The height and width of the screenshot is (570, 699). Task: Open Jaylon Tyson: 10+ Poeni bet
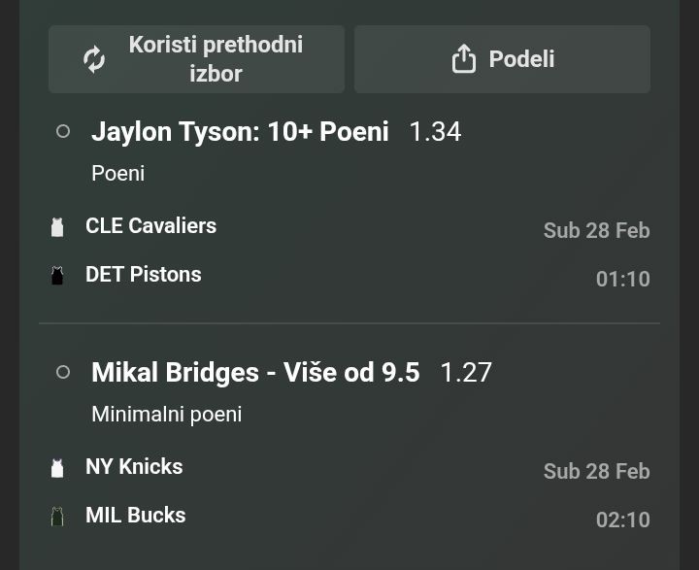coord(240,131)
